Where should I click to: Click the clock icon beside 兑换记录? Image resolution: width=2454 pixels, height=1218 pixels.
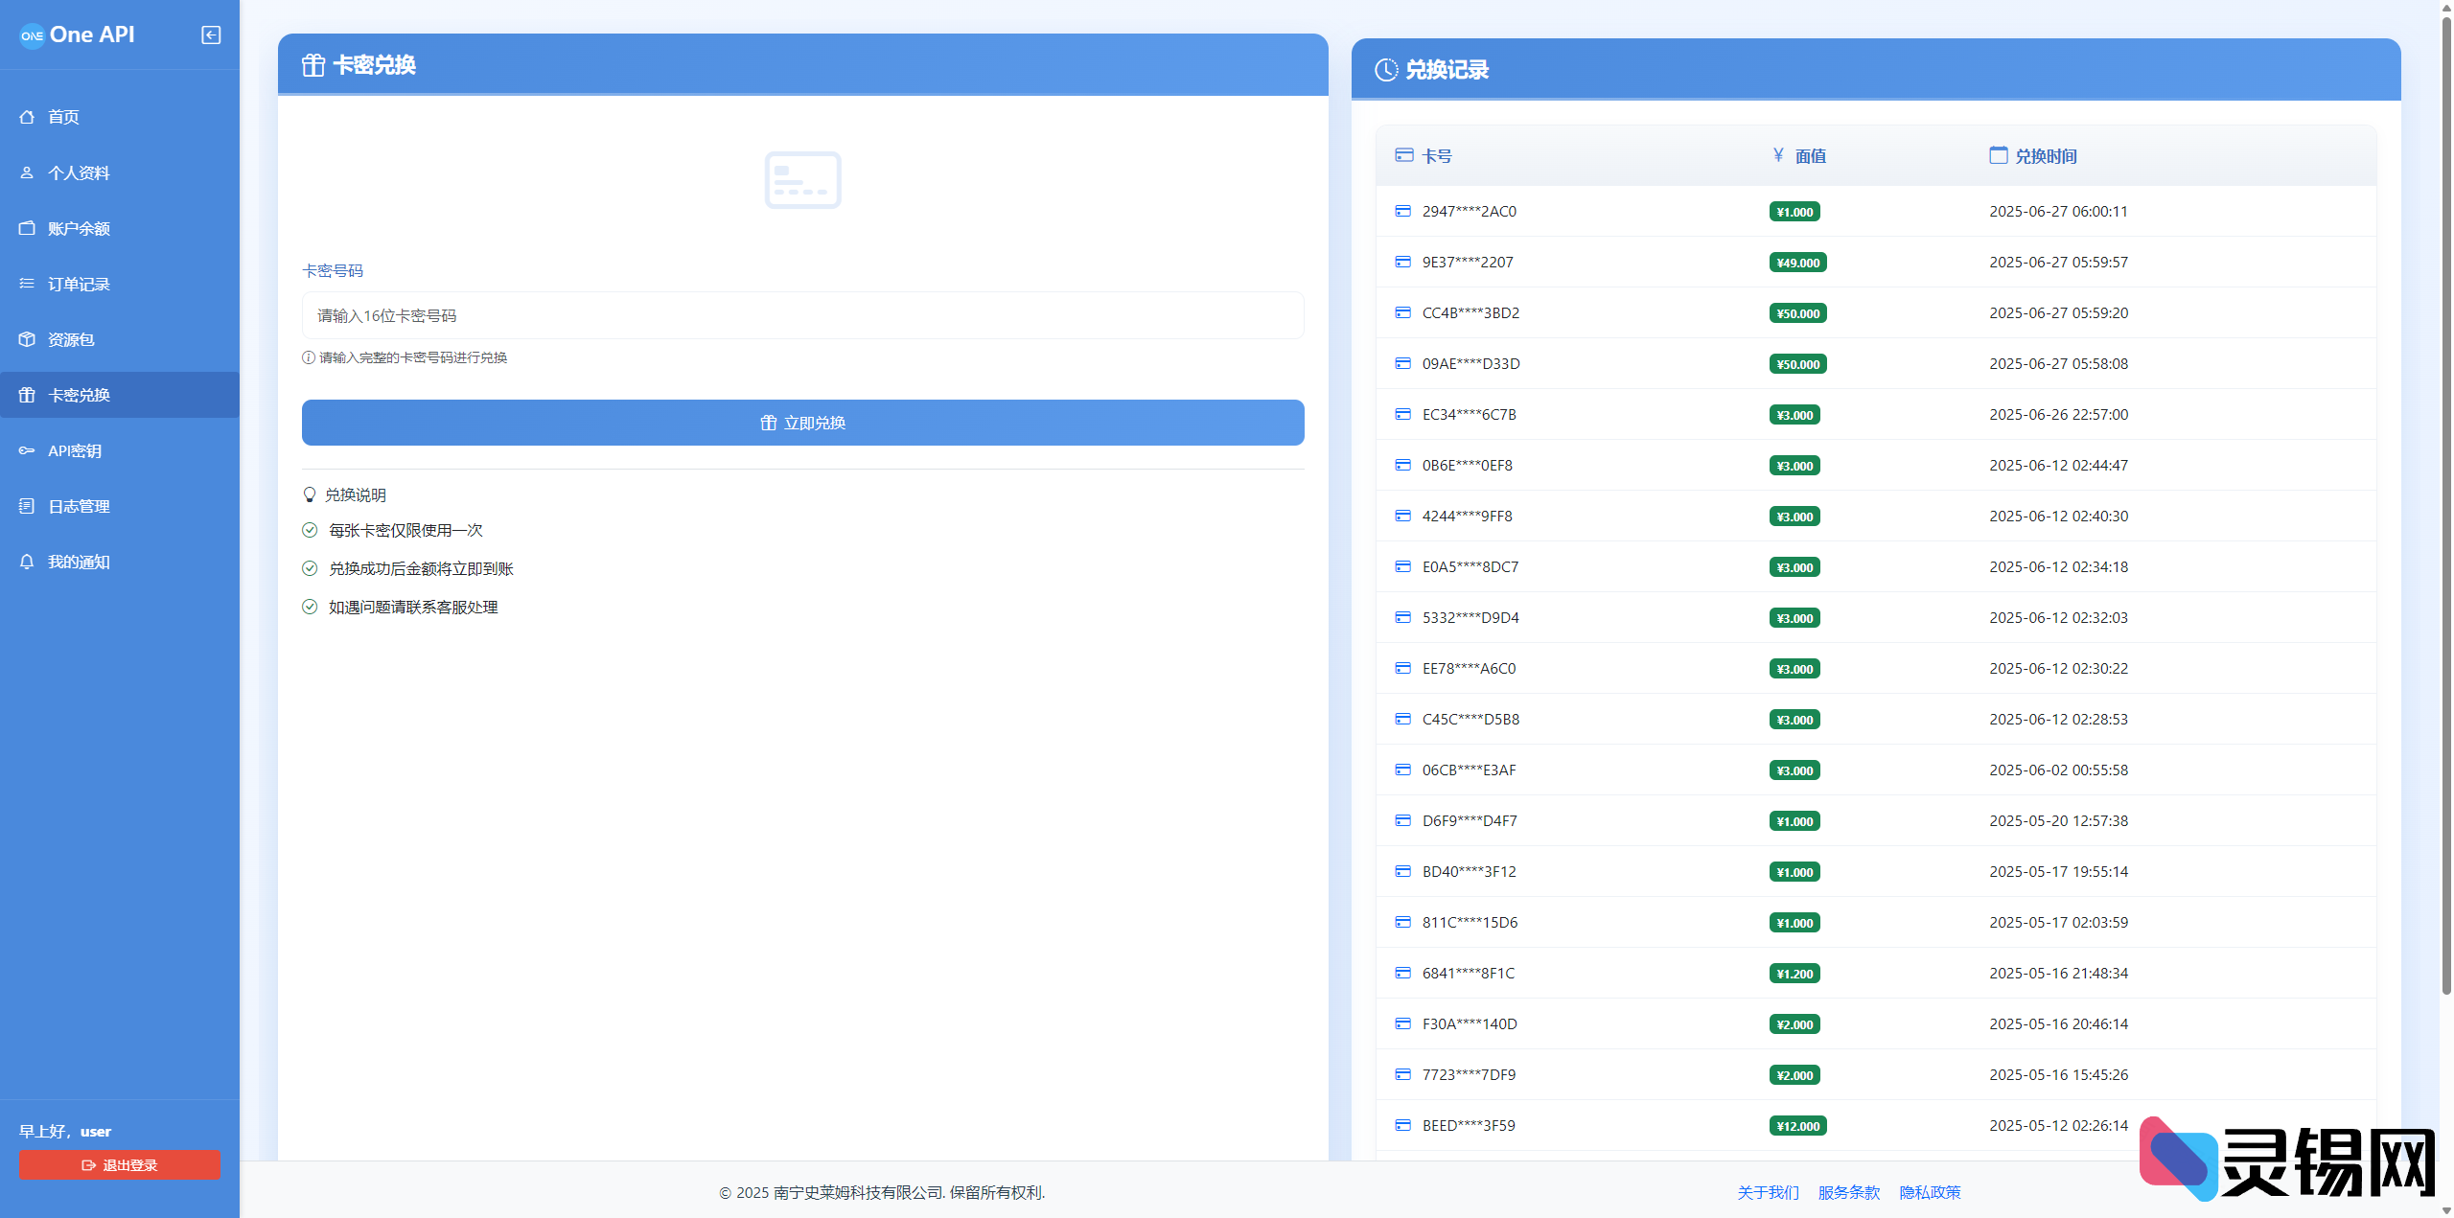[1386, 70]
